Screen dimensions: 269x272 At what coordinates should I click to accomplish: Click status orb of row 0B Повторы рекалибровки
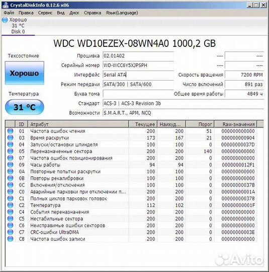[11, 178]
